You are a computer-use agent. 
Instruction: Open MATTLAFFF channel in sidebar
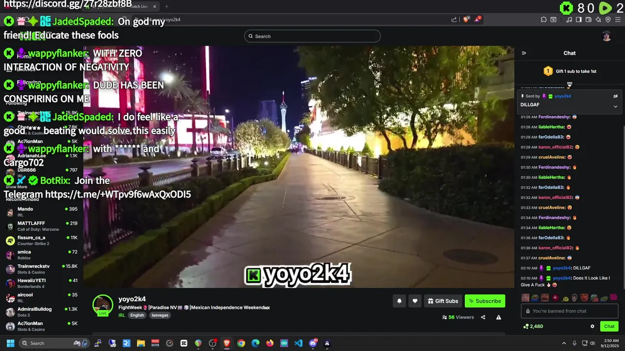coord(42,226)
